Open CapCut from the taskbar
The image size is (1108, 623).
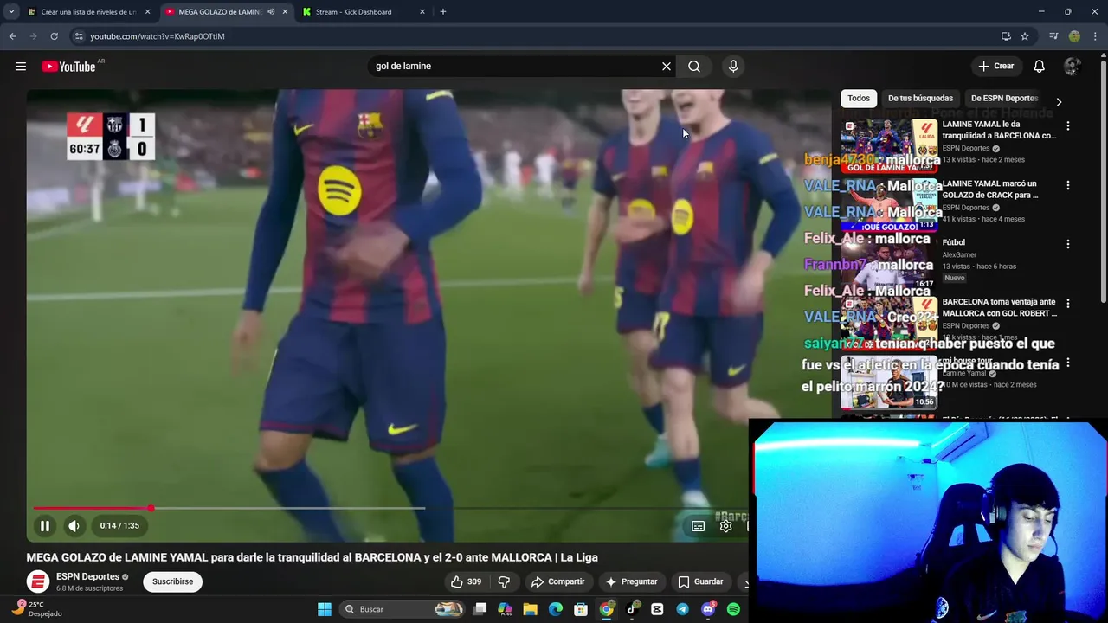657,609
